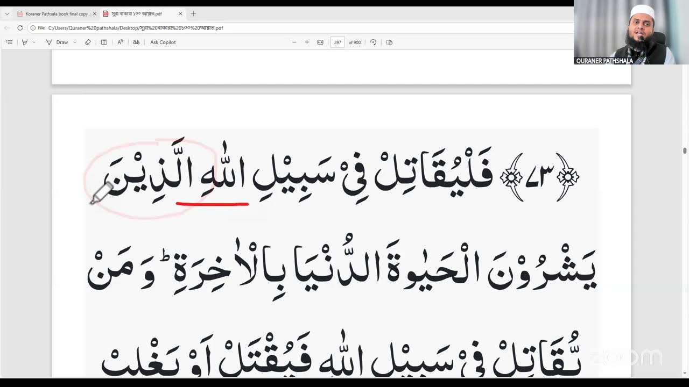Image resolution: width=689 pixels, height=387 pixels.
Task: Open the tab list chevron menu
Action: tap(7, 13)
